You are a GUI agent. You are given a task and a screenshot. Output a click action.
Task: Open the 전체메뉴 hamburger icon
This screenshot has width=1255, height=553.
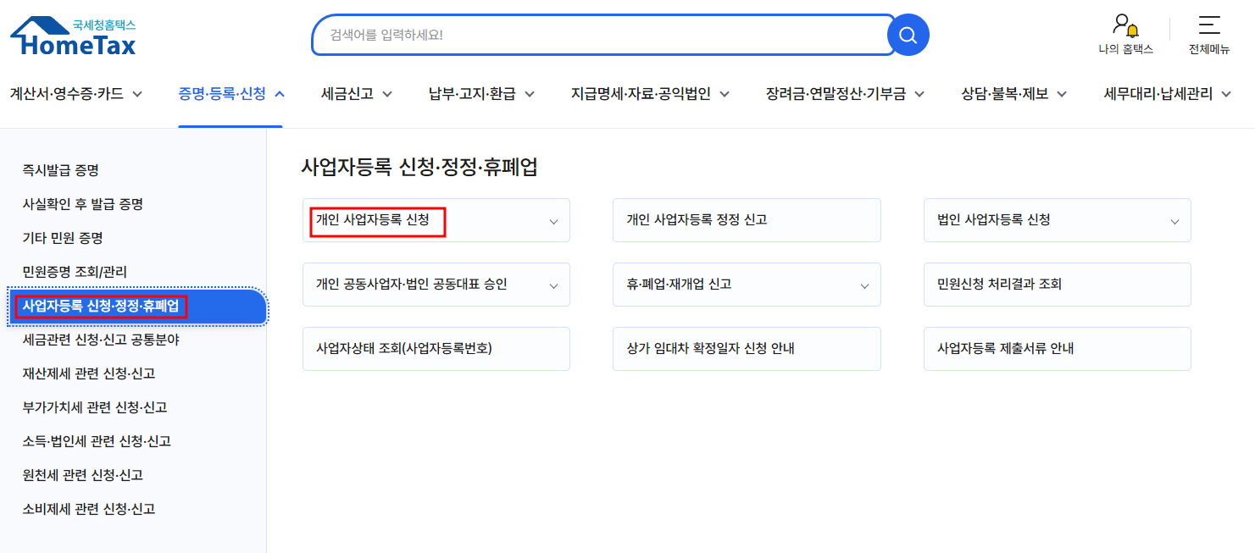click(1209, 35)
